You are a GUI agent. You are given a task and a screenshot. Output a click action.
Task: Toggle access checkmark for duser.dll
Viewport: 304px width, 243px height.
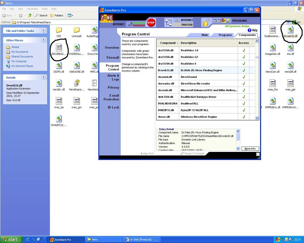click(x=244, y=117)
